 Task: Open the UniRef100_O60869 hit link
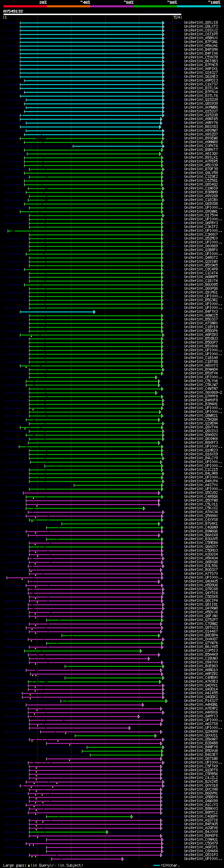(201, 246)
